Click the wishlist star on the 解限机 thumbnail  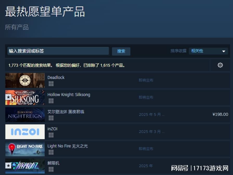click(8, 165)
